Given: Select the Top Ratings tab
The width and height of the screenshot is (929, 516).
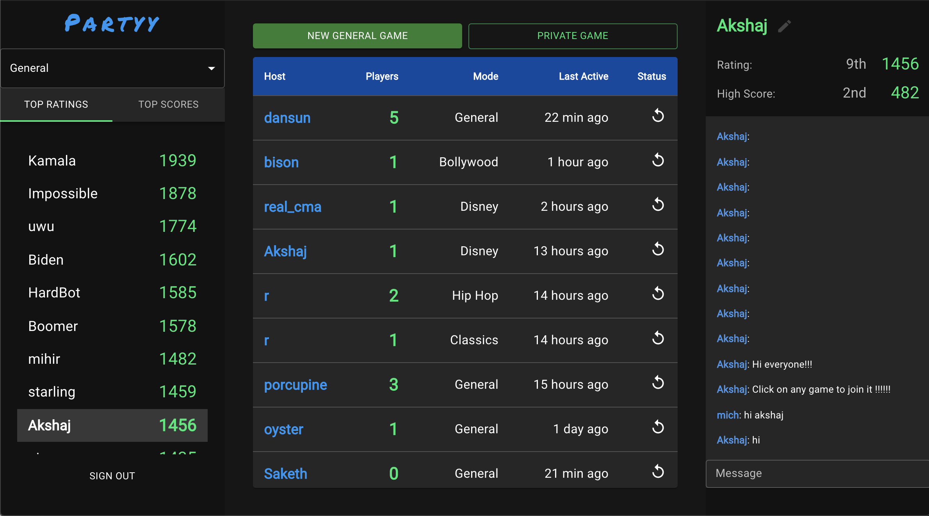Looking at the screenshot, I should [x=56, y=105].
